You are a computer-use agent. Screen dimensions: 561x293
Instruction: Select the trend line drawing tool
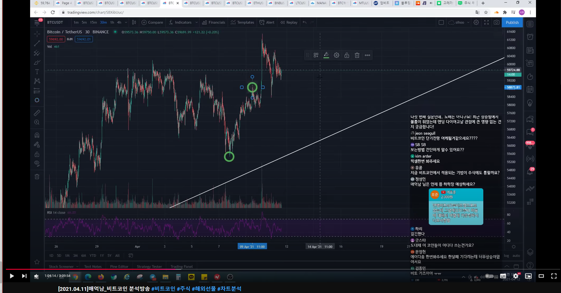[x=37, y=43]
